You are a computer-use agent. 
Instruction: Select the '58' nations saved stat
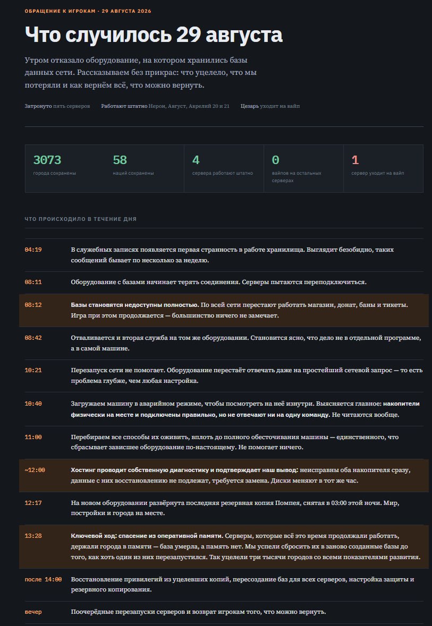[x=120, y=160]
